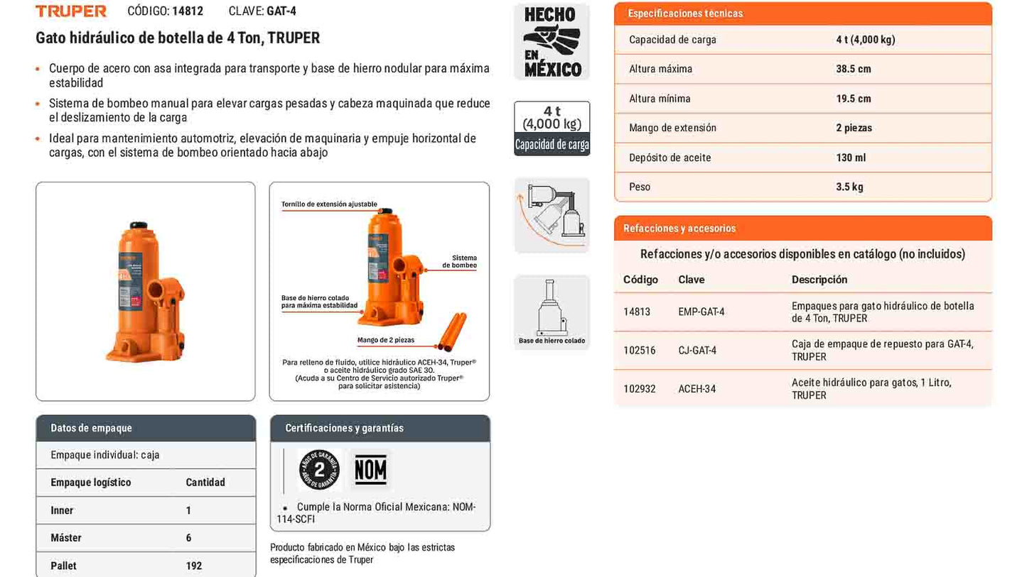Select the clave 'EMP-GAT-4'
Viewport: 1027px width, 577px height.
click(x=701, y=312)
